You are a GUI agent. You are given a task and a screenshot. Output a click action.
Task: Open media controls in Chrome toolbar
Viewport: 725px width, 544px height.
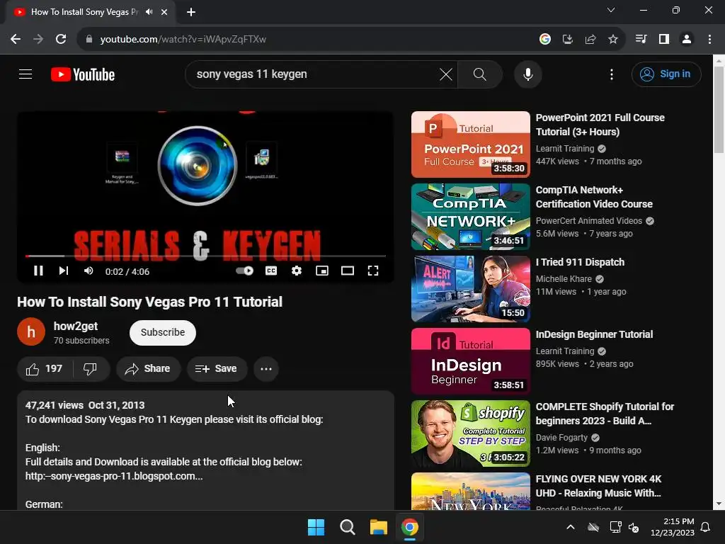pos(641,39)
